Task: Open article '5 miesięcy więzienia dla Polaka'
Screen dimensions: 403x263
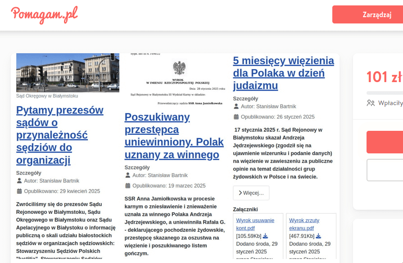Action: point(284,73)
